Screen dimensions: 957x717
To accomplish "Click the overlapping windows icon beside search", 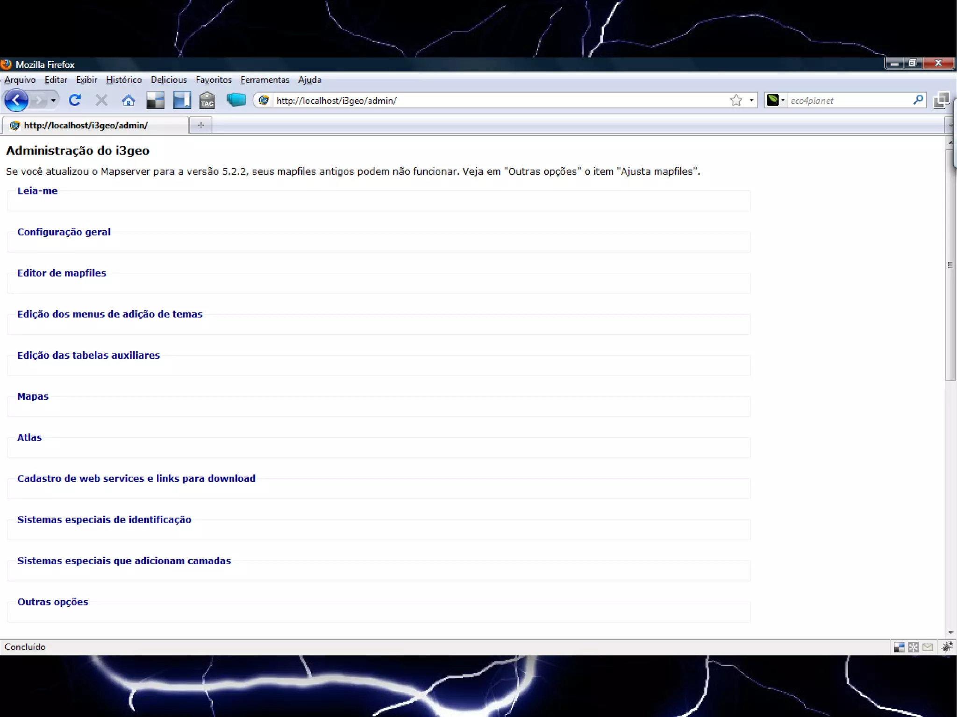I will pos(941,100).
